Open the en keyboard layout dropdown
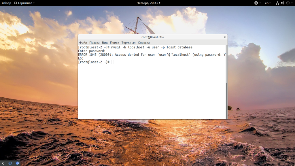The width and height of the screenshot is (295, 166). [x=268, y=3]
